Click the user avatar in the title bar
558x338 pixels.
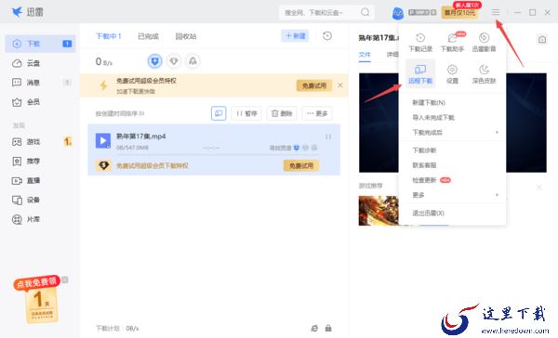pos(397,13)
